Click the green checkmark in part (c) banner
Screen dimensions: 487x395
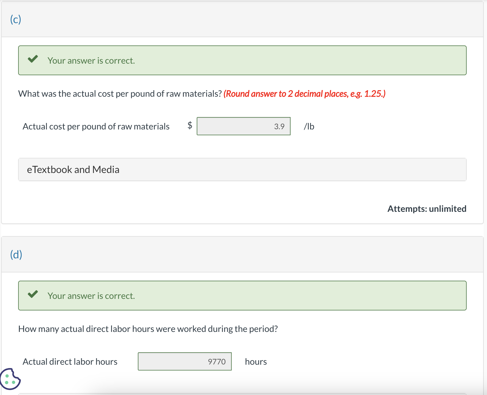coord(33,59)
